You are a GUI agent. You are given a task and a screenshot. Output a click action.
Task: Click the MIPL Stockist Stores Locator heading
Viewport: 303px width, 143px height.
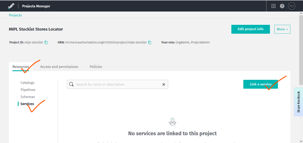click(x=36, y=29)
